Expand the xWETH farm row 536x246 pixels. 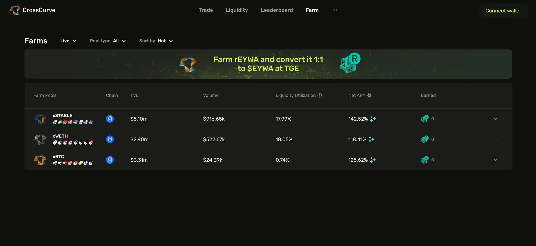496,139
